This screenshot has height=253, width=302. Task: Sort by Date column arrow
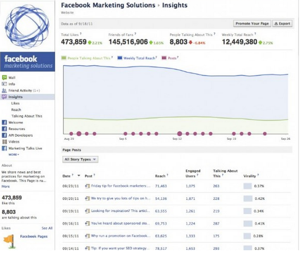79,177
